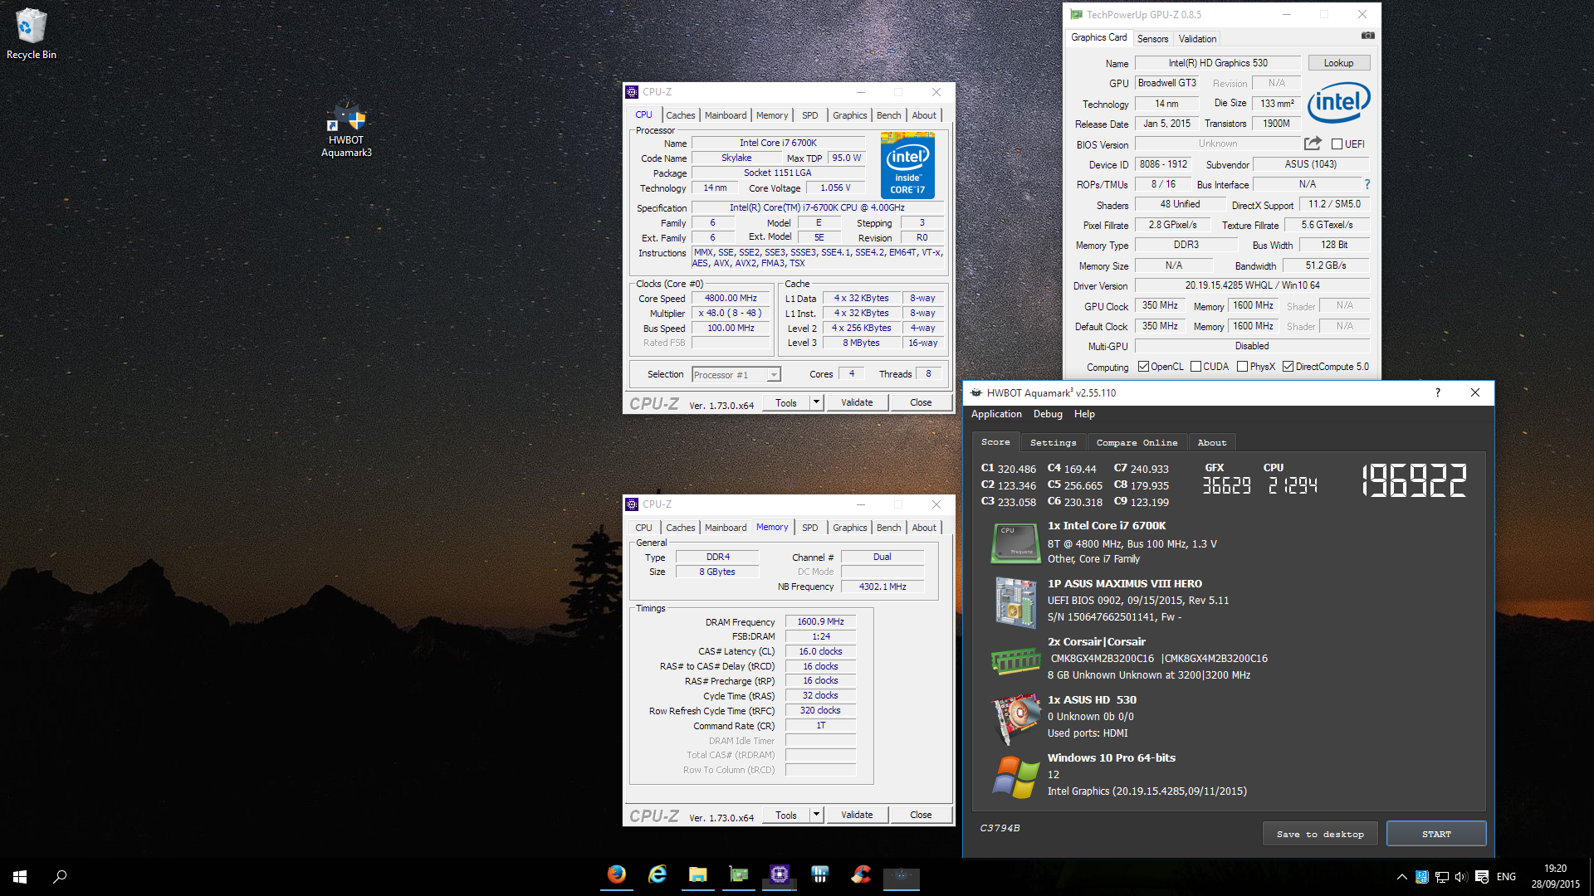1594x896 pixels.
Task: Open Mainboard tab in upper CPU-Z window
Action: [x=726, y=115]
